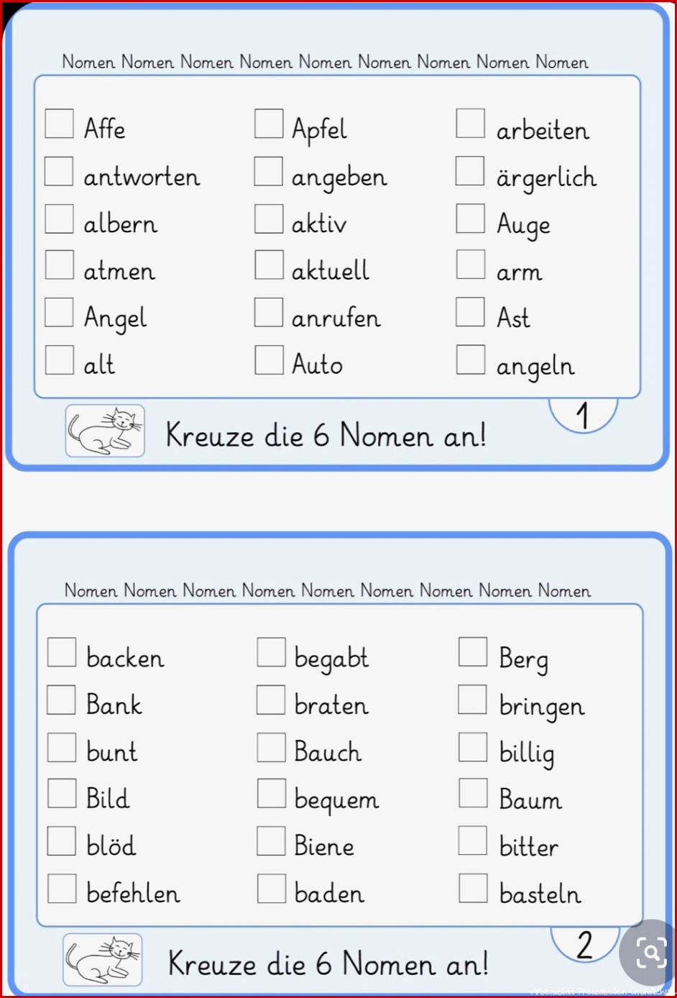The height and width of the screenshot is (998, 677).
Task: Mark the checkbox beside Bauch
Action: 272,747
